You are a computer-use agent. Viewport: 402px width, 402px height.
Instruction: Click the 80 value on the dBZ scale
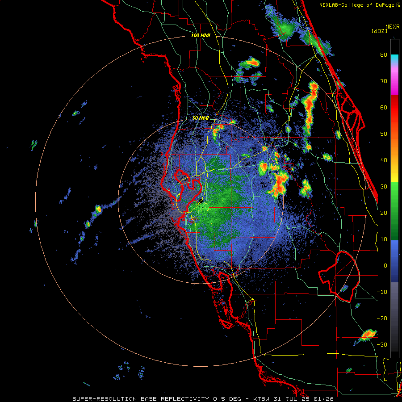tap(384, 55)
